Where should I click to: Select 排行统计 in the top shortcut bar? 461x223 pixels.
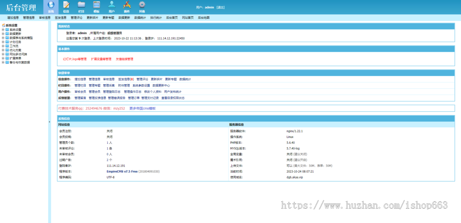156,18
